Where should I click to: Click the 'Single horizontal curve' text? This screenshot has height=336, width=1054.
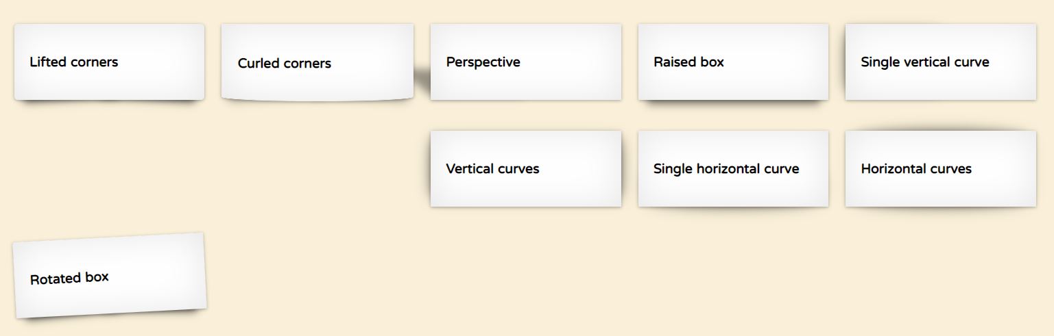(x=726, y=168)
